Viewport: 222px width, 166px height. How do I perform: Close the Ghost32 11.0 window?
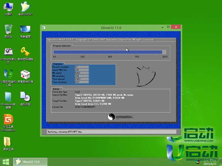(176, 27)
